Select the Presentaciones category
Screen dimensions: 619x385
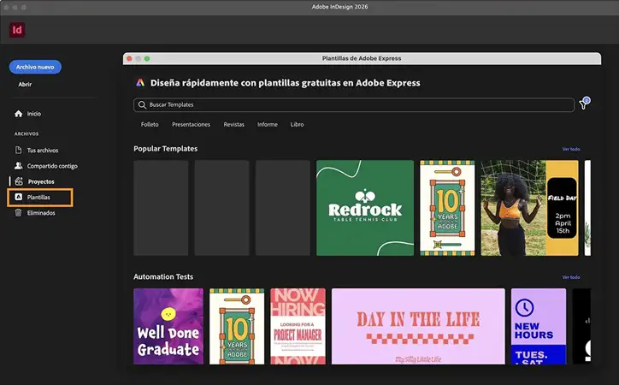click(191, 124)
